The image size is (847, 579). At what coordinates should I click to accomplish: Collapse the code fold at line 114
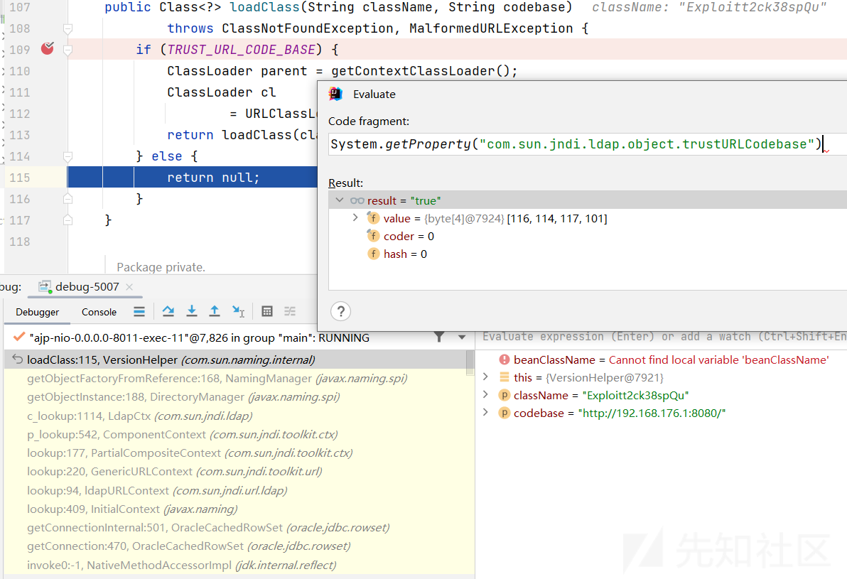coord(68,156)
